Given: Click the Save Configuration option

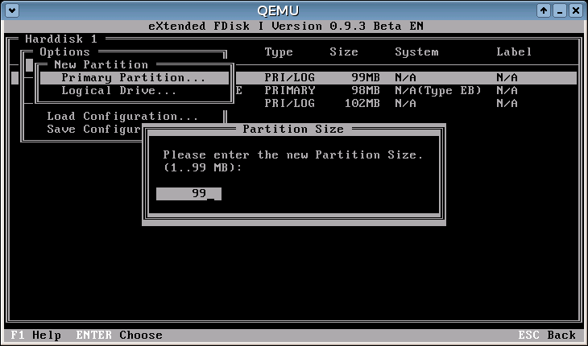Looking at the screenshot, I should (94, 130).
